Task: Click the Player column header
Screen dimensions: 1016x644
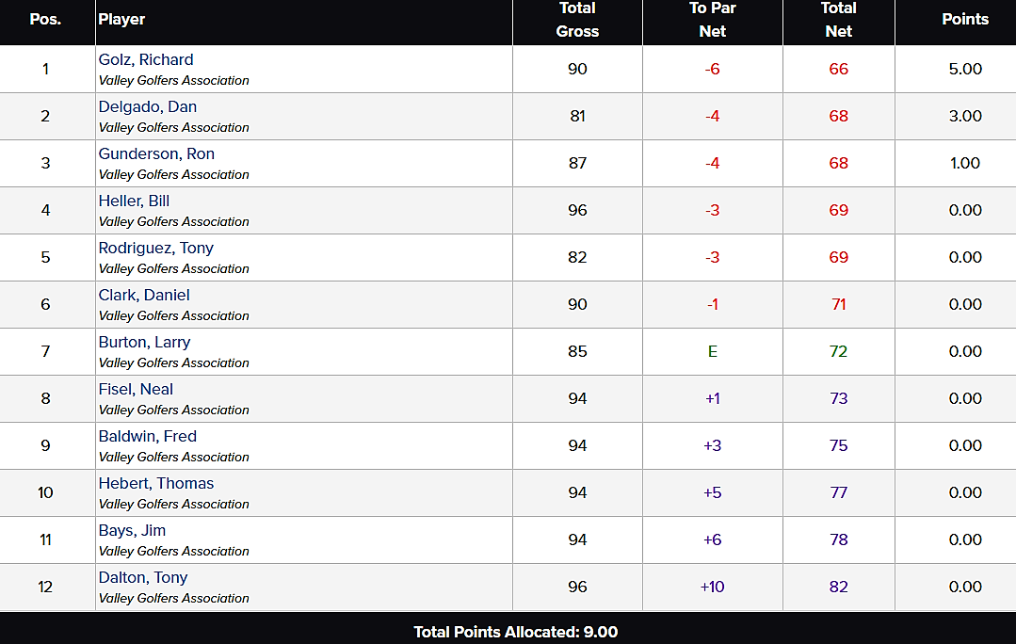Action: click(121, 20)
